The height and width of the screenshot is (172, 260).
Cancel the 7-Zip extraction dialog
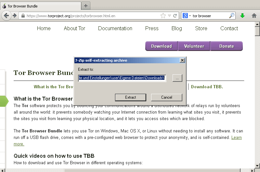click(x=166, y=97)
